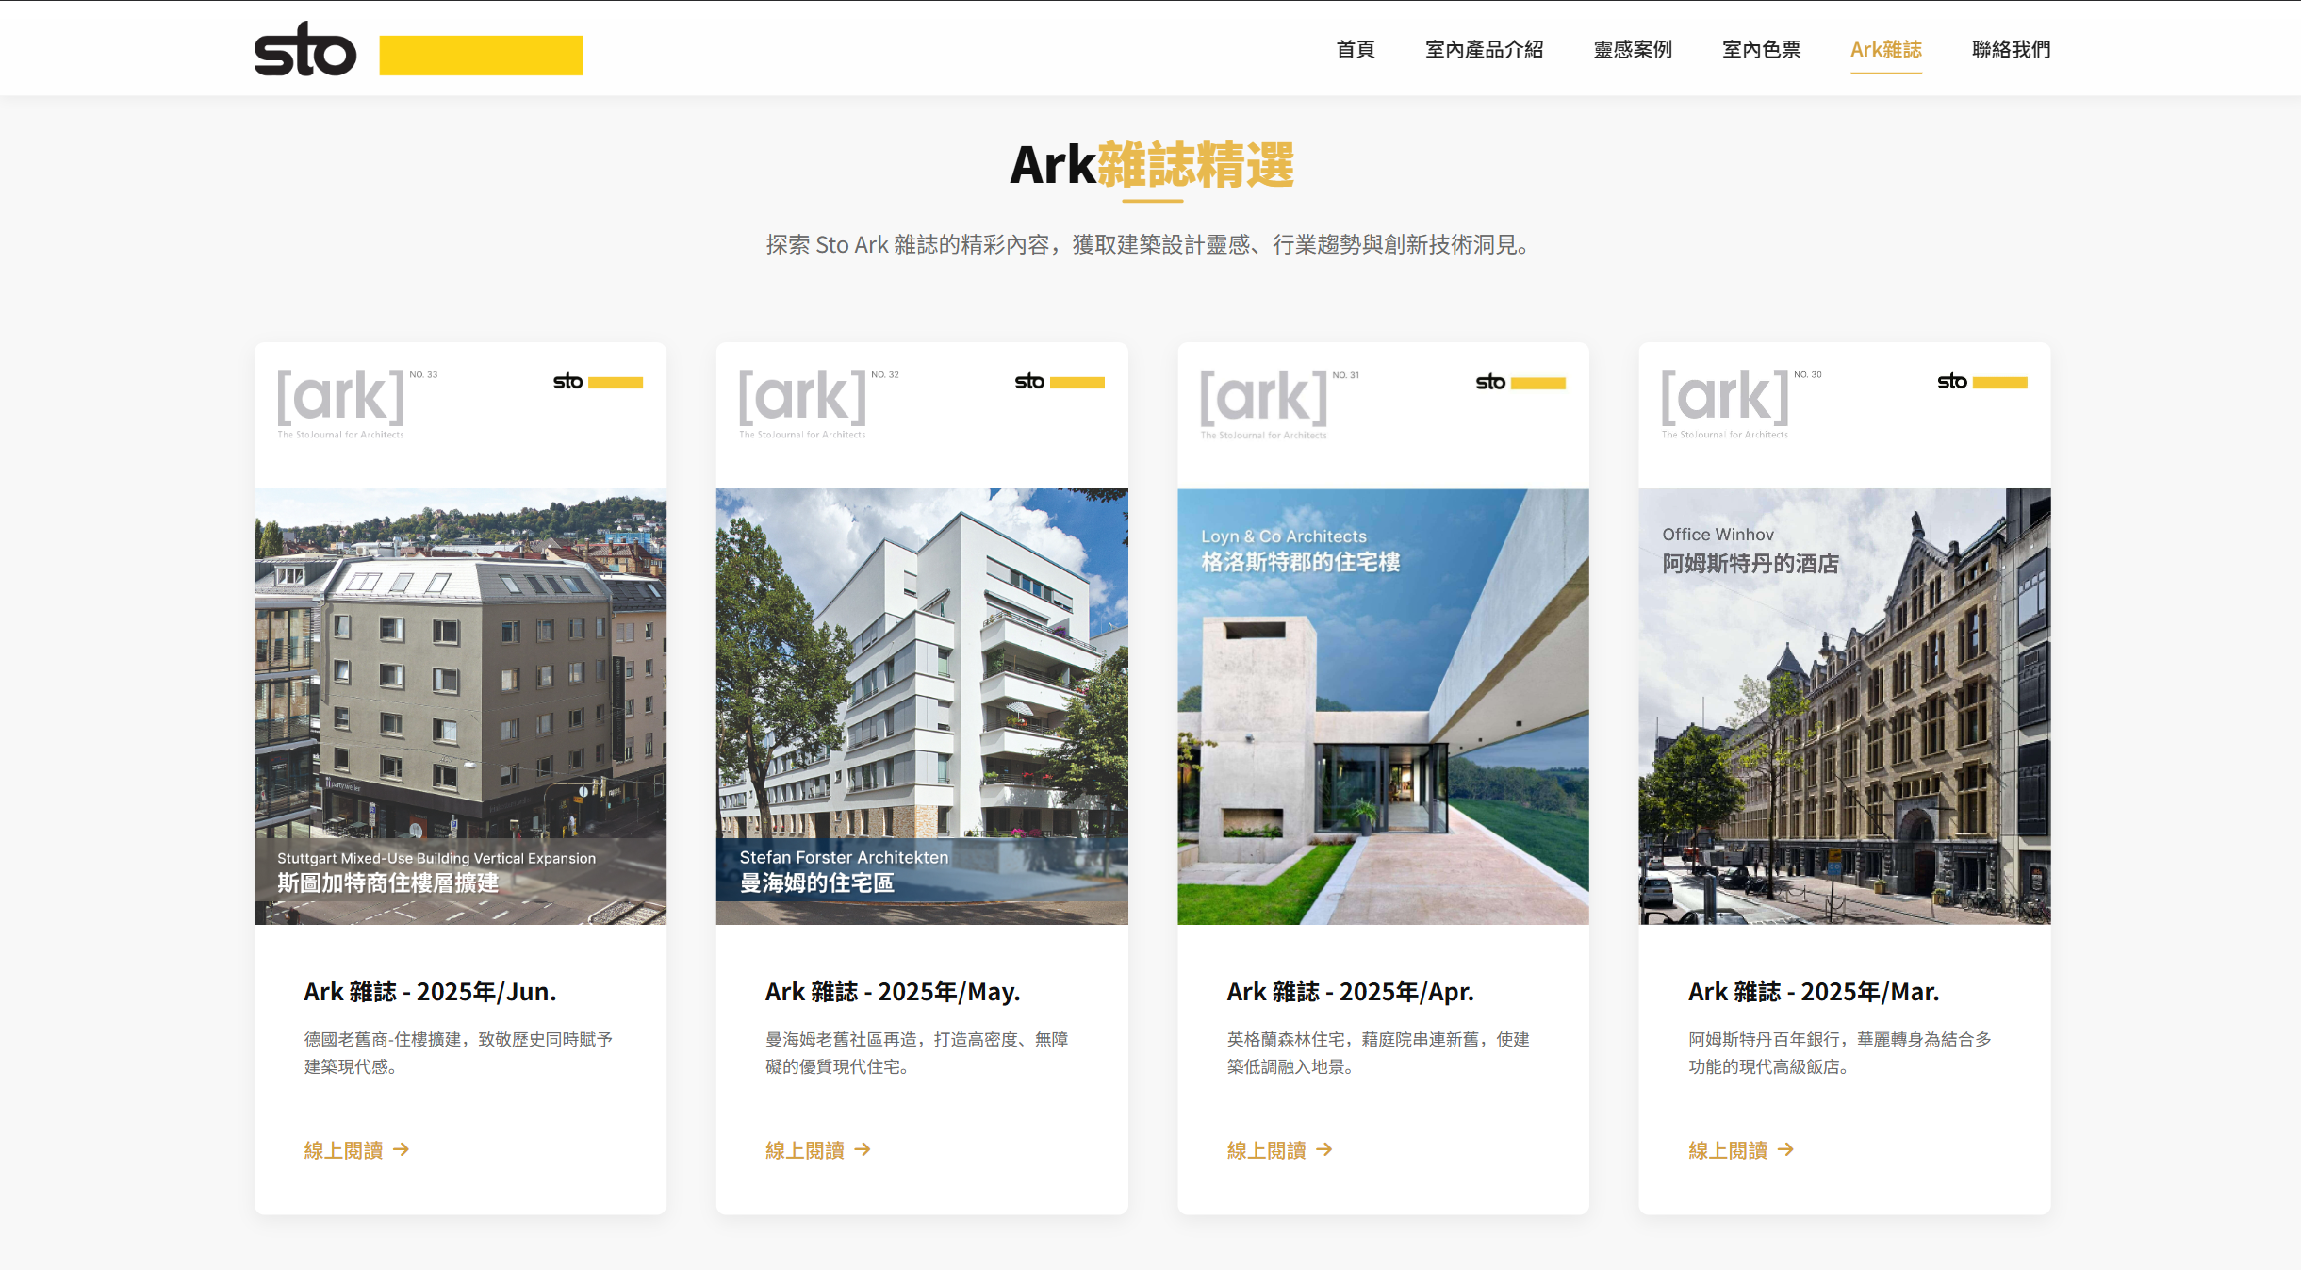Click the small sto logo on issue No. 30
This screenshot has width=2301, height=1270.
[x=1952, y=381]
